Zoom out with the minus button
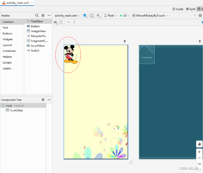The image size is (203, 173). [199, 158]
